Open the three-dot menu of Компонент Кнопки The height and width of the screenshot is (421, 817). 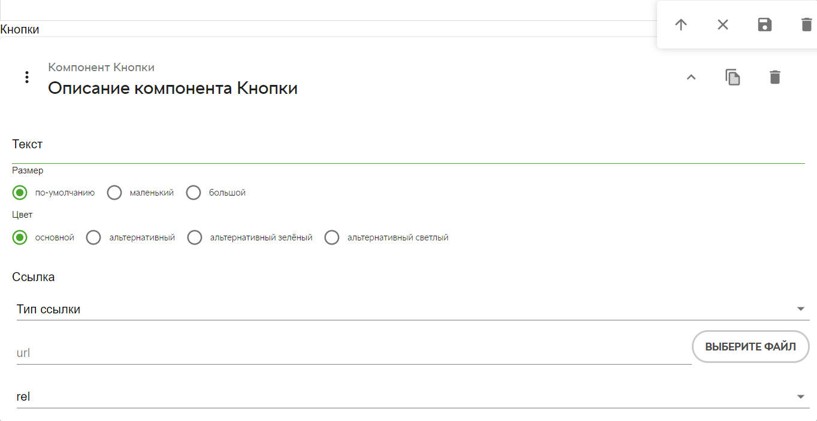[x=26, y=77]
